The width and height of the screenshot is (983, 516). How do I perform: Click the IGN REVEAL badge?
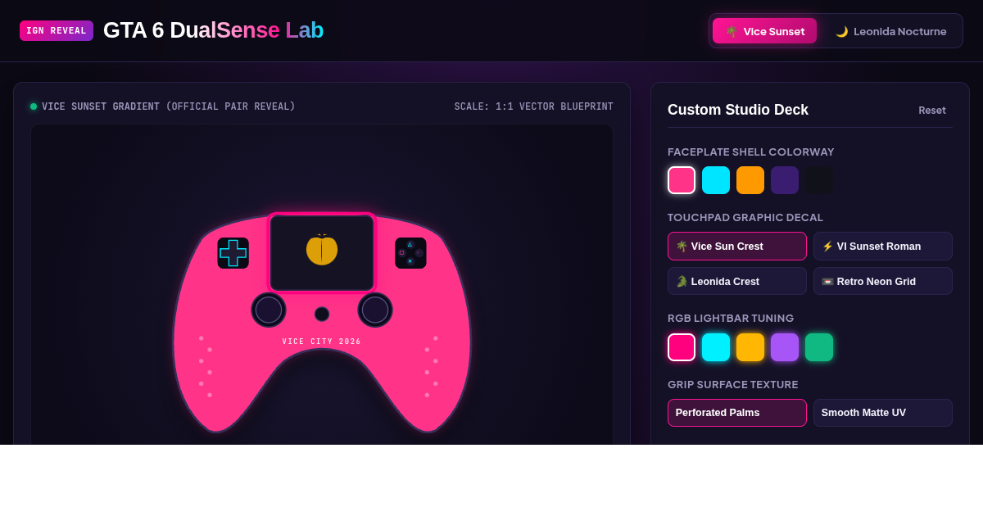57,31
